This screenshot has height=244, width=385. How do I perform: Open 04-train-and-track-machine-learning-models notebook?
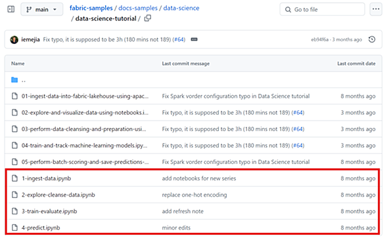(85, 146)
